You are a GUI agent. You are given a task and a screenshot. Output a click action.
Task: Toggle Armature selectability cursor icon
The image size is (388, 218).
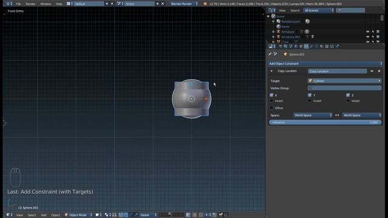pyautogui.click(x=373, y=31)
